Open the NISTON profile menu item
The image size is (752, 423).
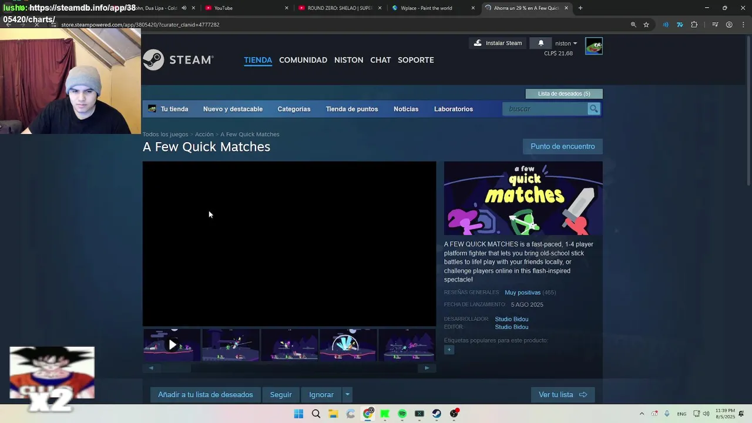click(348, 60)
